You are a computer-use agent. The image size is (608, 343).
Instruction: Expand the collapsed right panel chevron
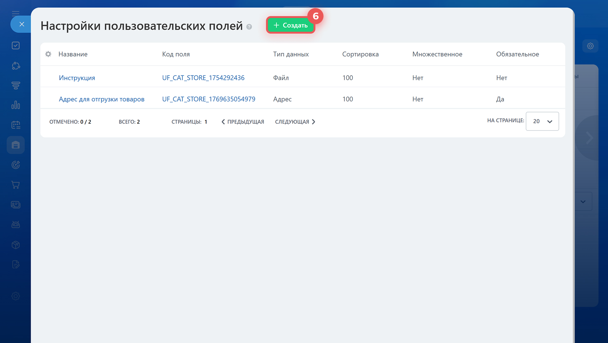(589, 137)
